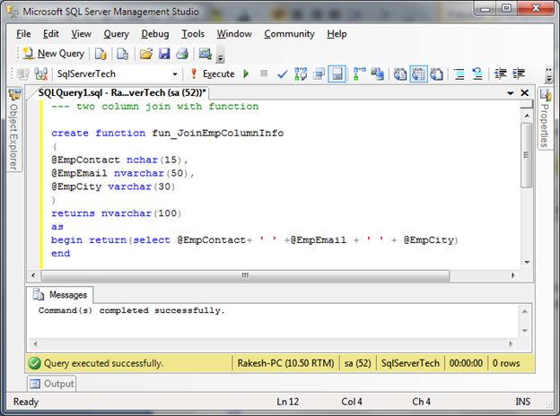Screen dimensions: 560x416
Task: Select the Messages tab
Action: pyautogui.click(x=61, y=294)
